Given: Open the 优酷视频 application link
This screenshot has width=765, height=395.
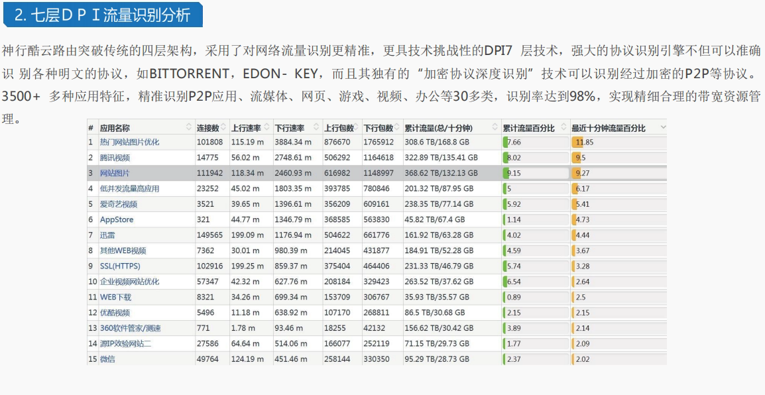Looking at the screenshot, I should click(x=115, y=313).
